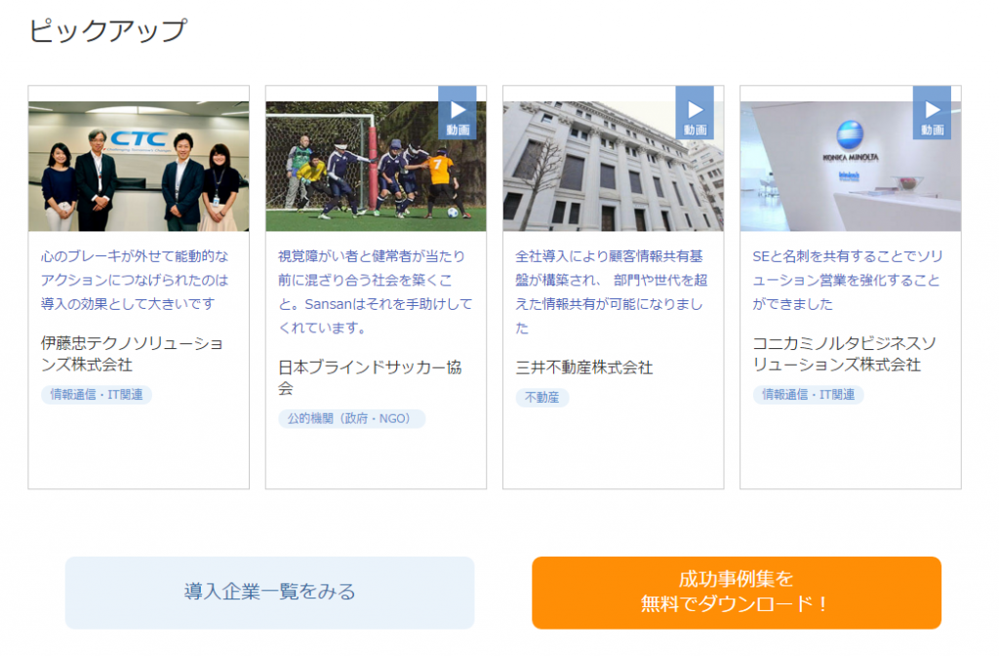Click ピックアップ section heading
The height and width of the screenshot is (656, 999).
[x=107, y=30]
